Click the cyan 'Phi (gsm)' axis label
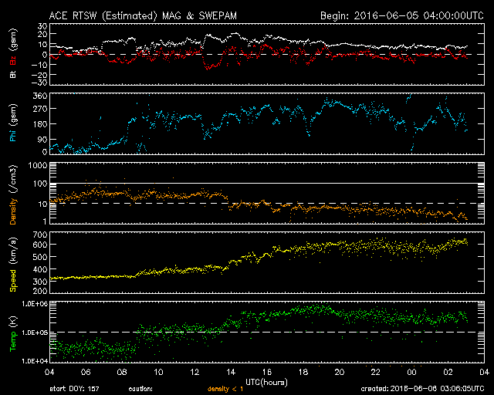The width and height of the screenshot is (494, 395). (x=13, y=123)
